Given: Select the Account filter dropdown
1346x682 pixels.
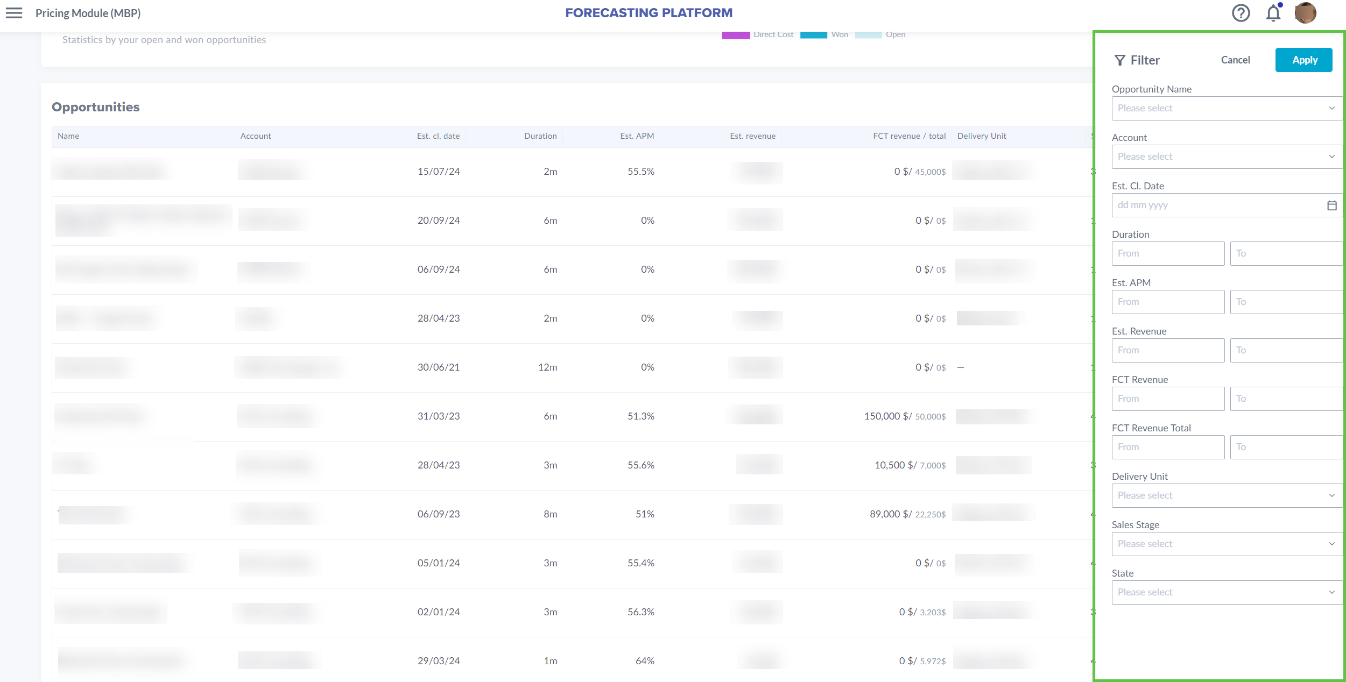Looking at the screenshot, I should (x=1227, y=157).
